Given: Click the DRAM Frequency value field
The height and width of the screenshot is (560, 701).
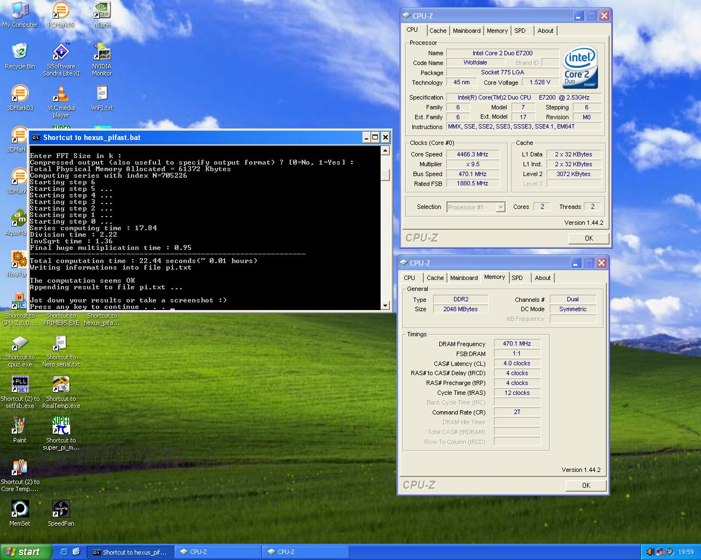Looking at the screenshot, I should 517,343.
